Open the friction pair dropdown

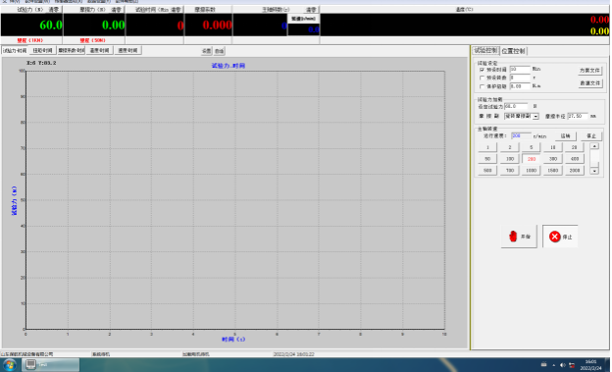[x=535, y=116]
